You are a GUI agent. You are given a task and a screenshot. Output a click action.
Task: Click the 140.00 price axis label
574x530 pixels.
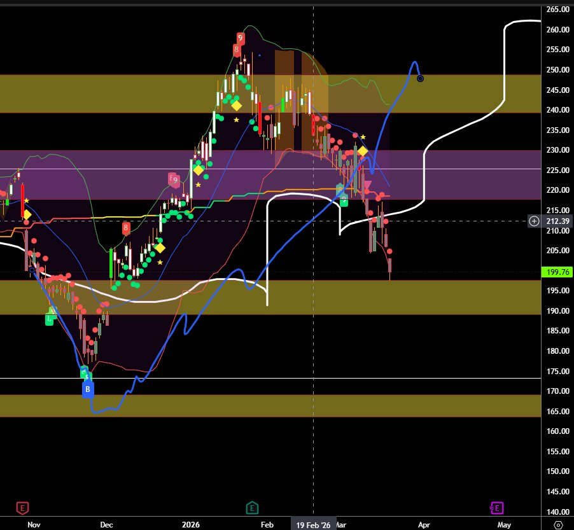[x=557, y=512]
